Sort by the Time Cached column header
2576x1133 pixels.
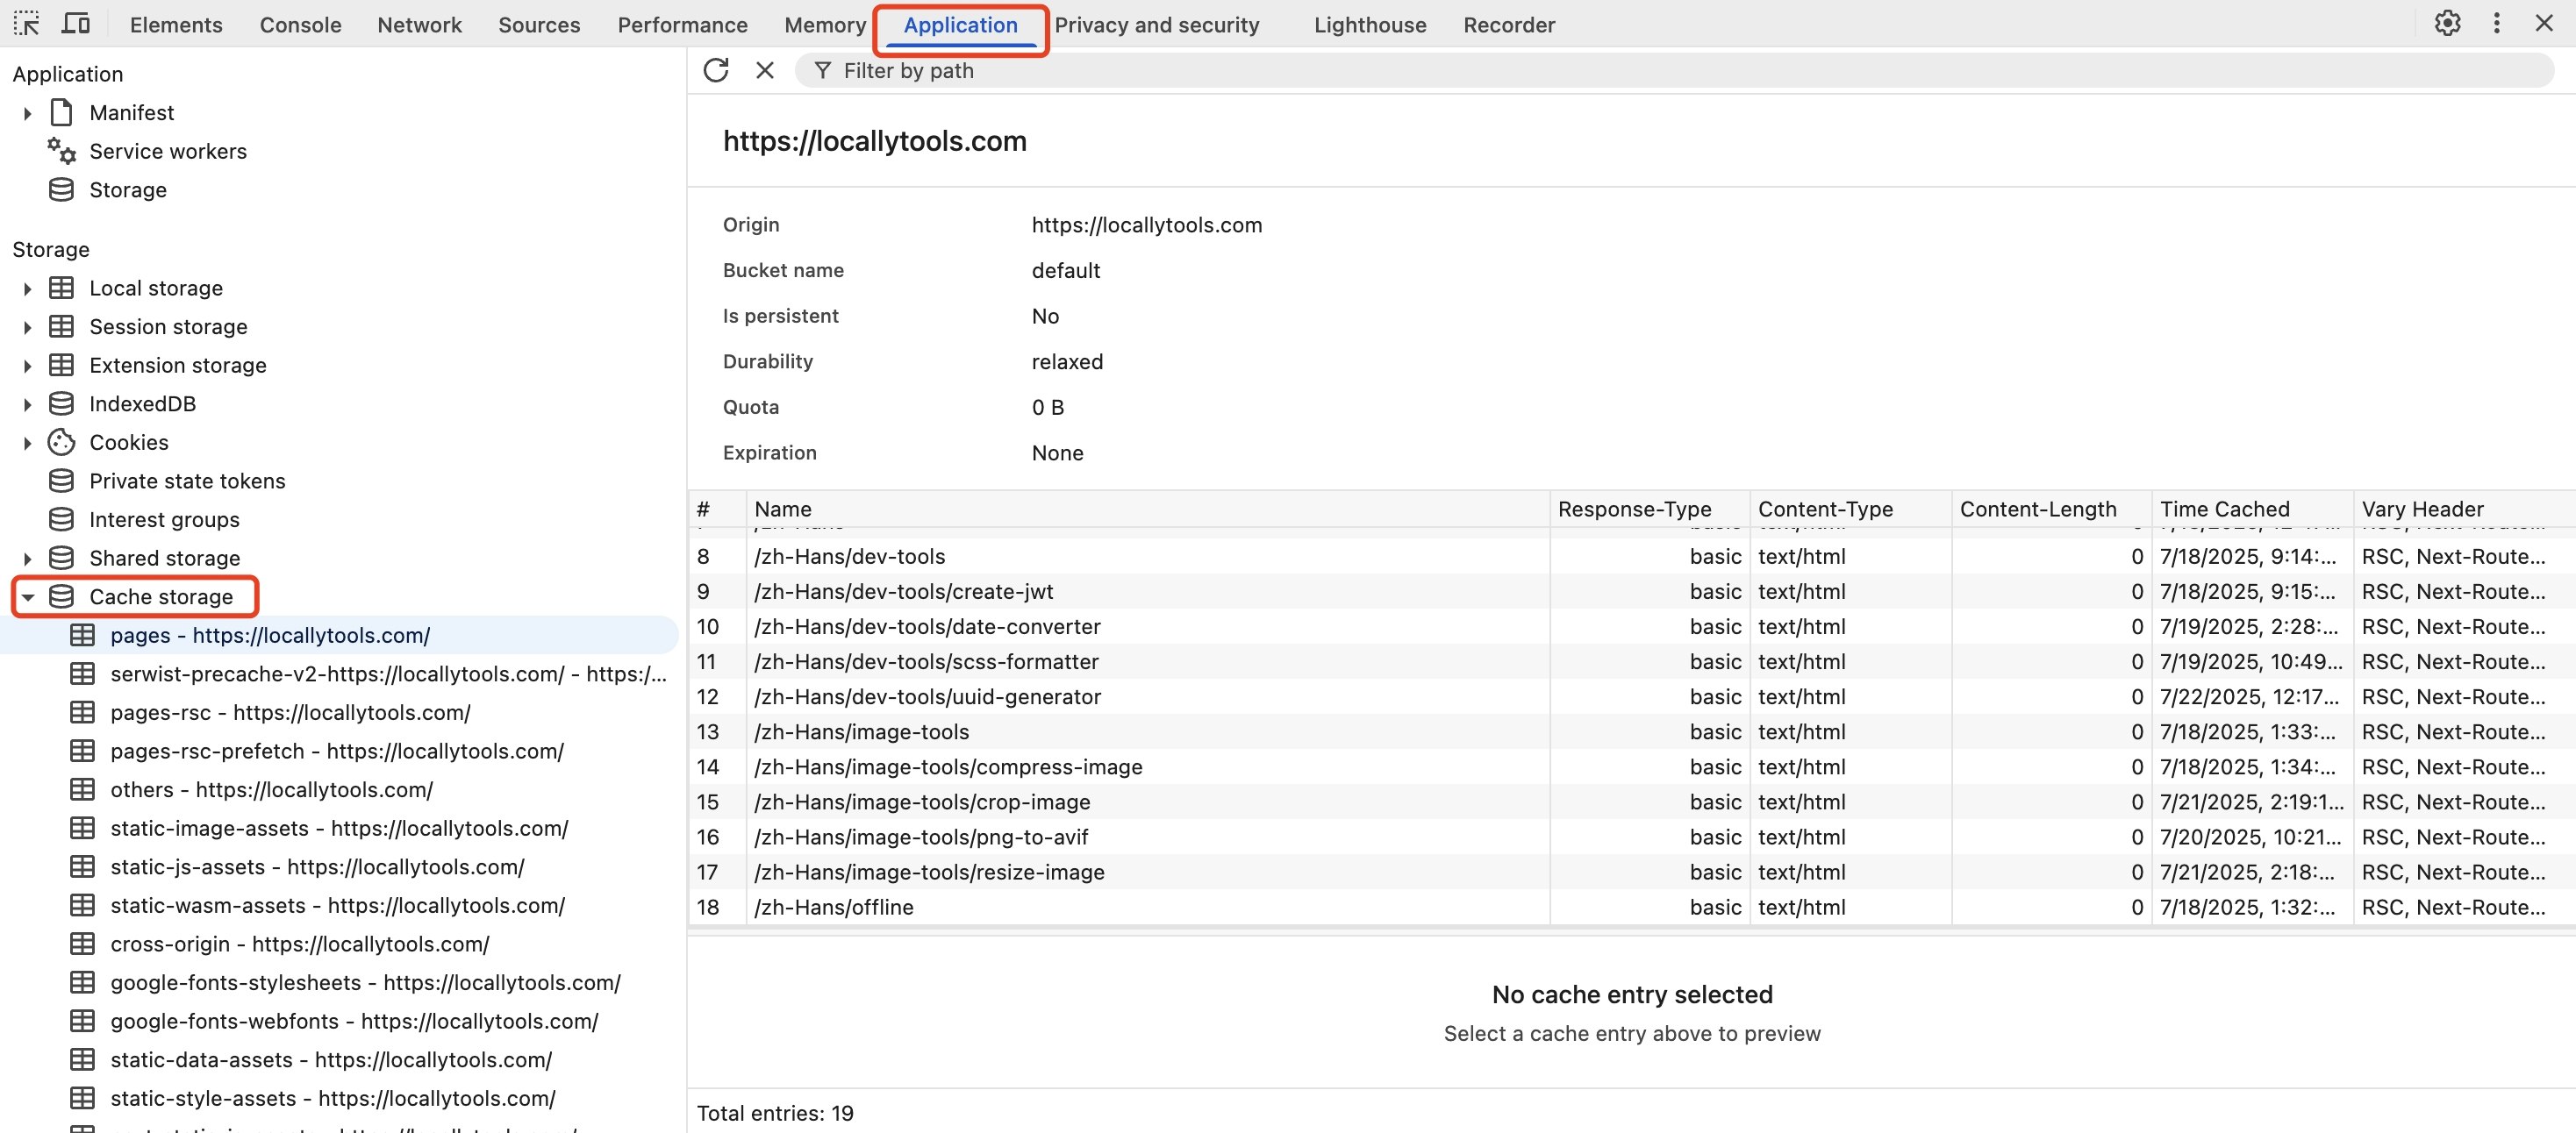[2224, 509]
